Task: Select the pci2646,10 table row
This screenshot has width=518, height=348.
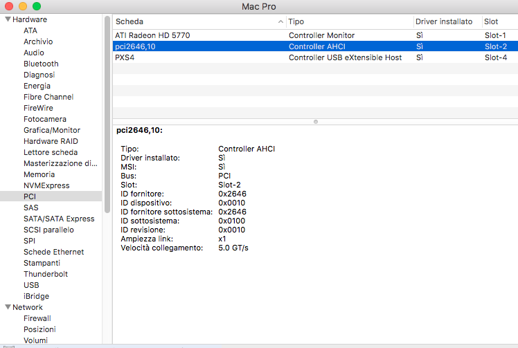Action: click(315, 46)
